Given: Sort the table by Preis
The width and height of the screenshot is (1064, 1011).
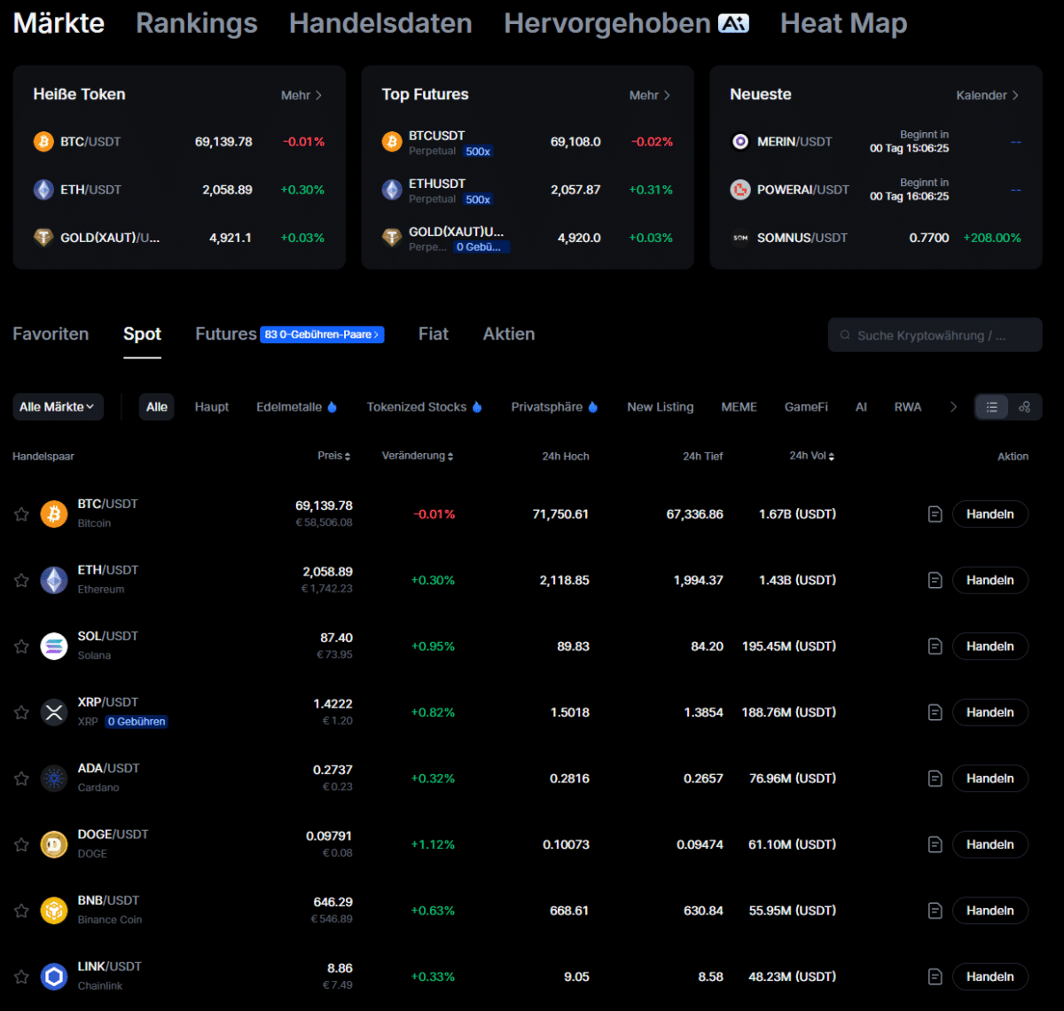Looking at the screenshot, I should point(334,455).
